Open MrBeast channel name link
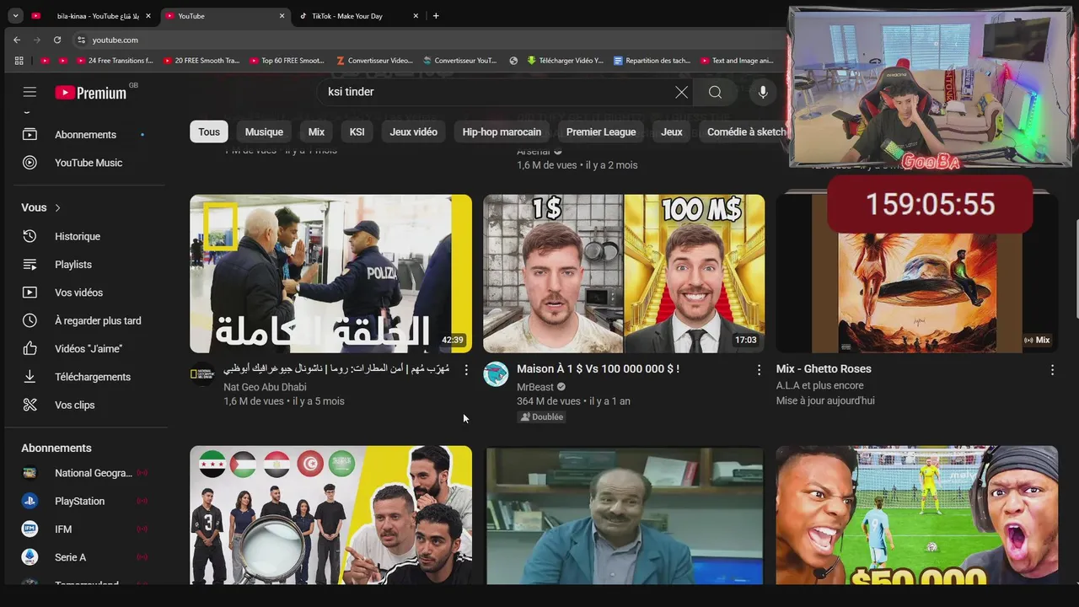Viewport: 1079px width, 607px height. pyautogui.click(x=535, y=386)
